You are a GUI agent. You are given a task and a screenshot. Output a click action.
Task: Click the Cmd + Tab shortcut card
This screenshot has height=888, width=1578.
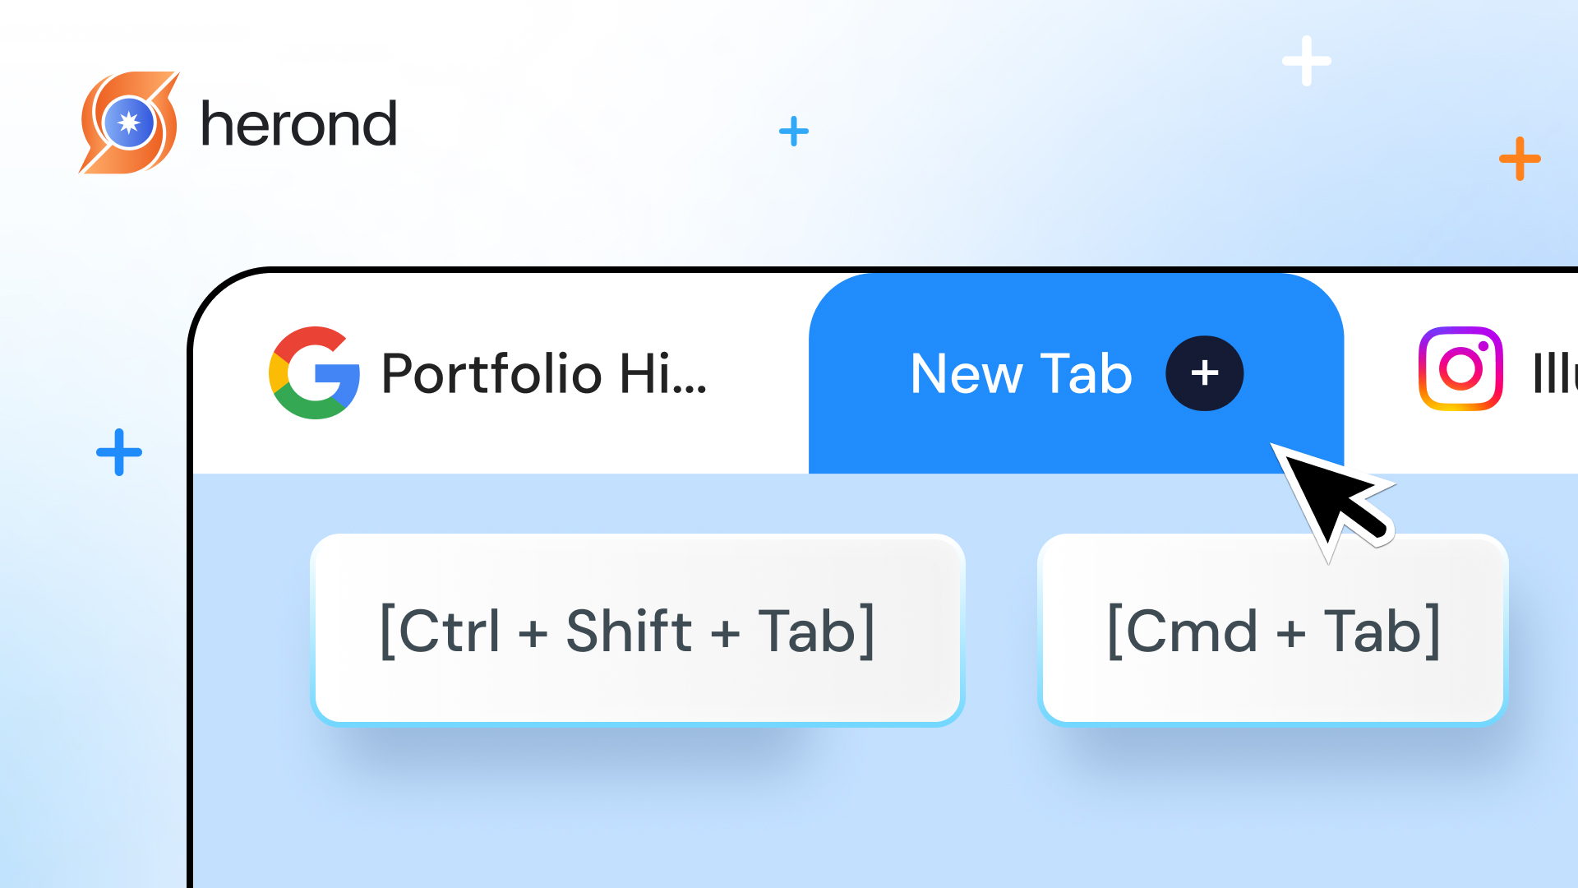[x=1272, y=630]
